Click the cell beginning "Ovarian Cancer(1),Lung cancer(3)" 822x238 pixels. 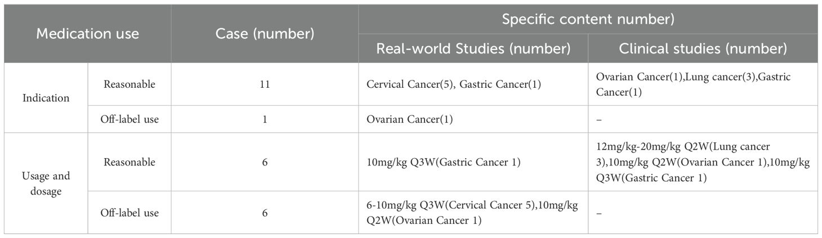click(694, 84)
